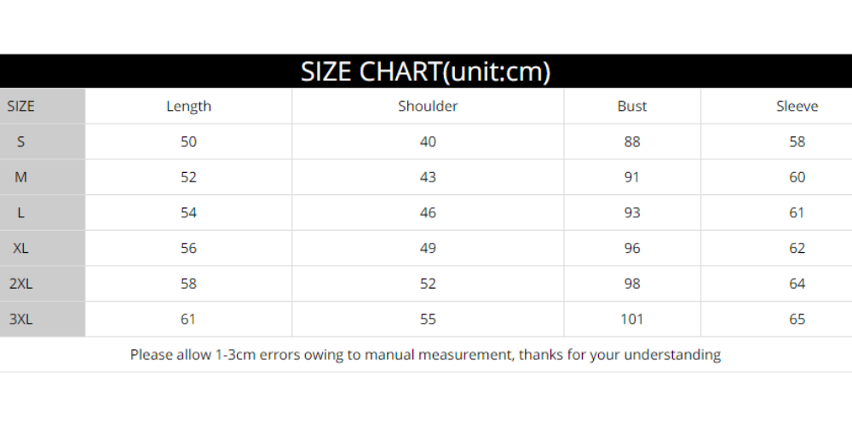Select the XL size row label
The height and width of the screenshot is (426, 852).
[x=21, y=249]
